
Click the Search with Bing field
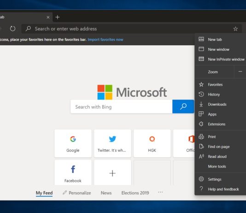pos(122,106)
